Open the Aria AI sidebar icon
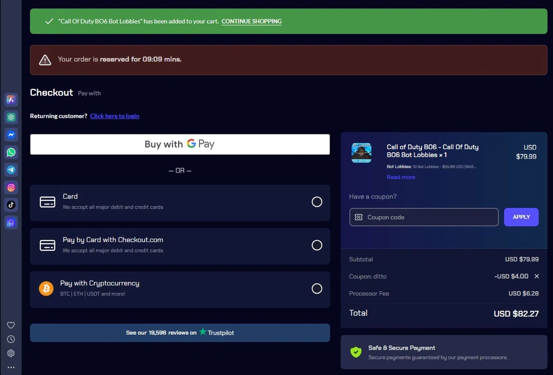 point(11,100)
